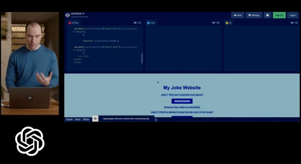301x164 pixels.
Task: Click the 'Captain Anonymous' author name
Action: [x=80, y=17]
